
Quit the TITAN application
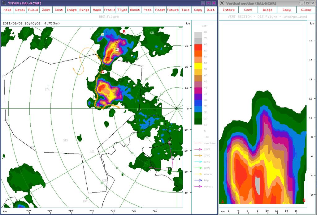coord(211,10)
